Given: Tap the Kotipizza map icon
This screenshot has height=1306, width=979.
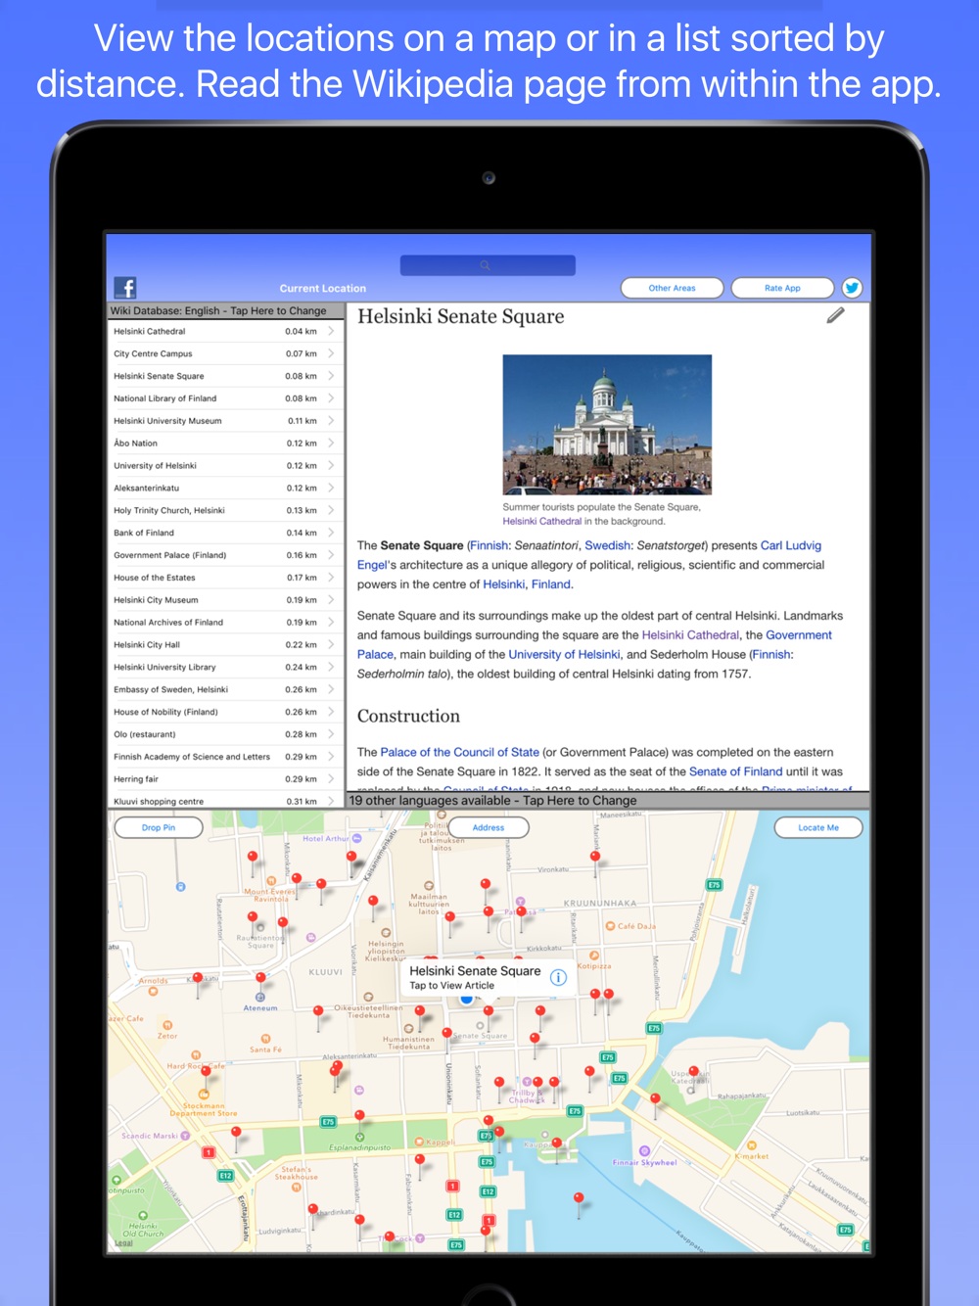Looking at the screenshot, I should (594, 956).
